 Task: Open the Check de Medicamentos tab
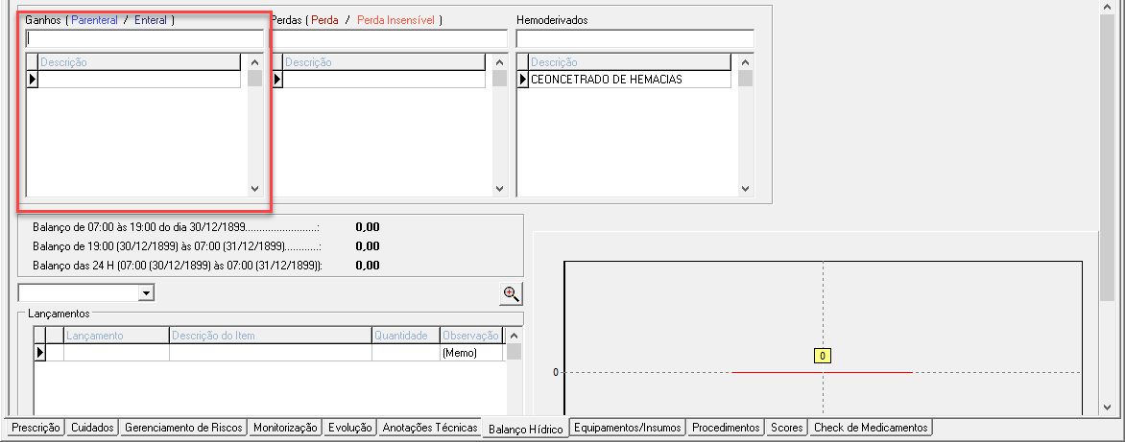click(x=871, y=428)
